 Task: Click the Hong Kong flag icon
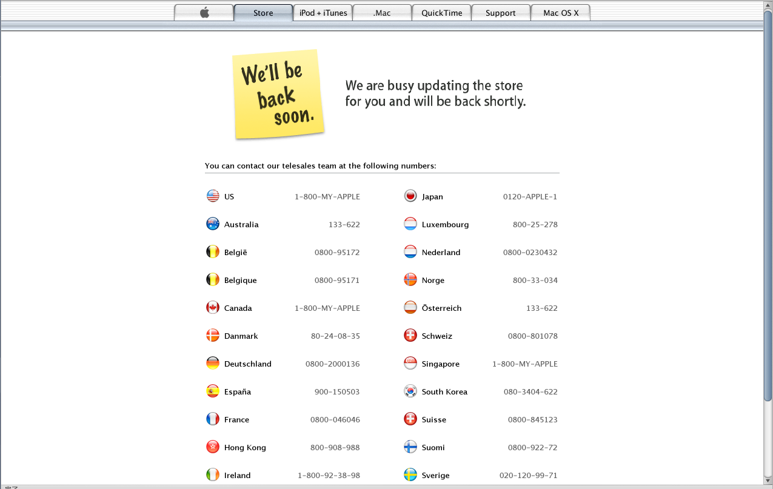(213, 447)
